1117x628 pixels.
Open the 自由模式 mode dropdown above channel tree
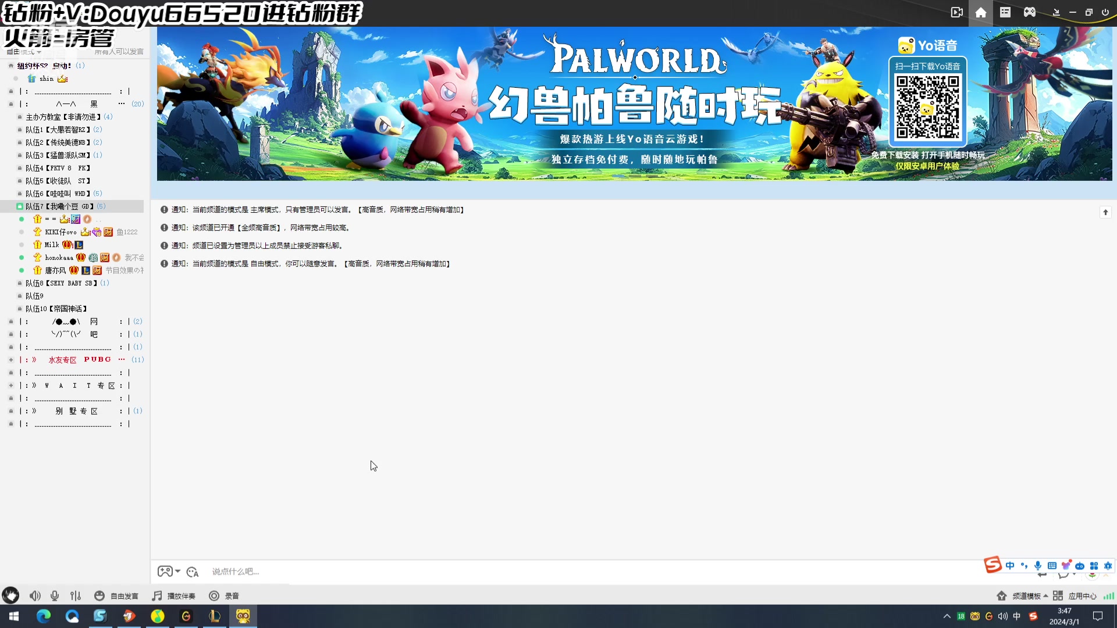coord(24,52)
